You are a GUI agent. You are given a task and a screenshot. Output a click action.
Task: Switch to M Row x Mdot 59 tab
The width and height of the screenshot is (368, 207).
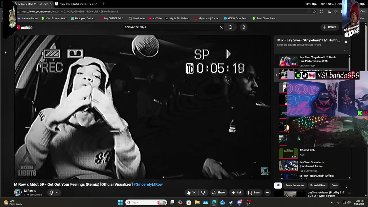click(x=32, y=4)
